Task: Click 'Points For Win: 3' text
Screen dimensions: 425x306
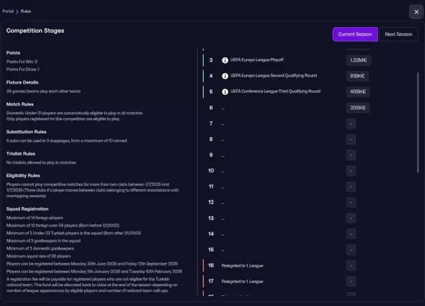Action: (22, 62)
